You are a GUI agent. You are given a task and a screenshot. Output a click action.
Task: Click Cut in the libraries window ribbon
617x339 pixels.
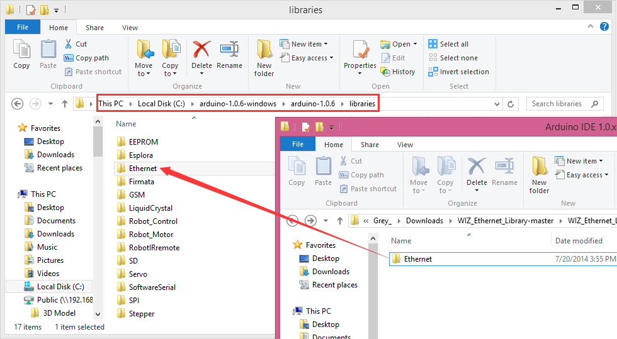(x=76, y=44)
